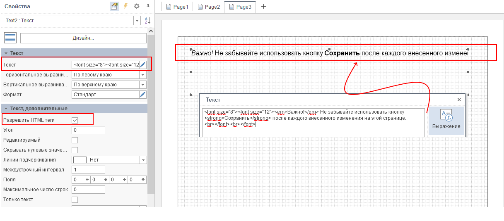
Task: Sort properties alphabetically with A-Z icon
Action: (147, 21)
